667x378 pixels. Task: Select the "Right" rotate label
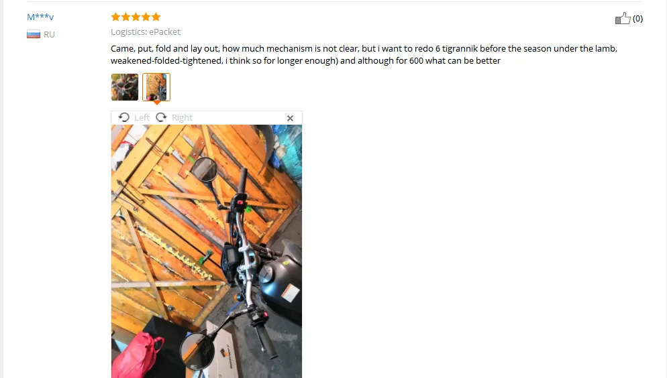182,118
